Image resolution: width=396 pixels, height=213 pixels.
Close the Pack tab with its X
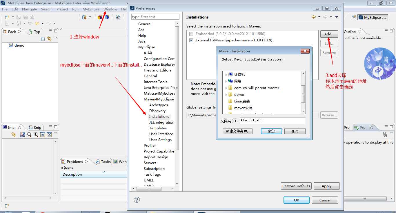[20, 32]
